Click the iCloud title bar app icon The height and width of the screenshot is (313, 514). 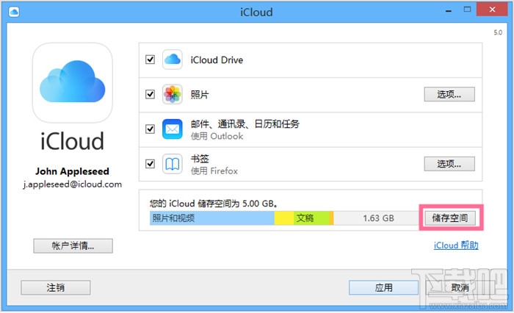pyautogui.click(x=14, y=12)
